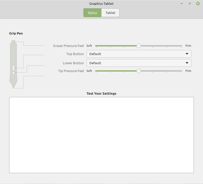Click 'Soft' beside the Eraser Pressure slider
This screenshot has height=184, width=203.
click(x=89, y=46)
